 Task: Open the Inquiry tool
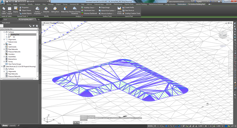point(16,9)
